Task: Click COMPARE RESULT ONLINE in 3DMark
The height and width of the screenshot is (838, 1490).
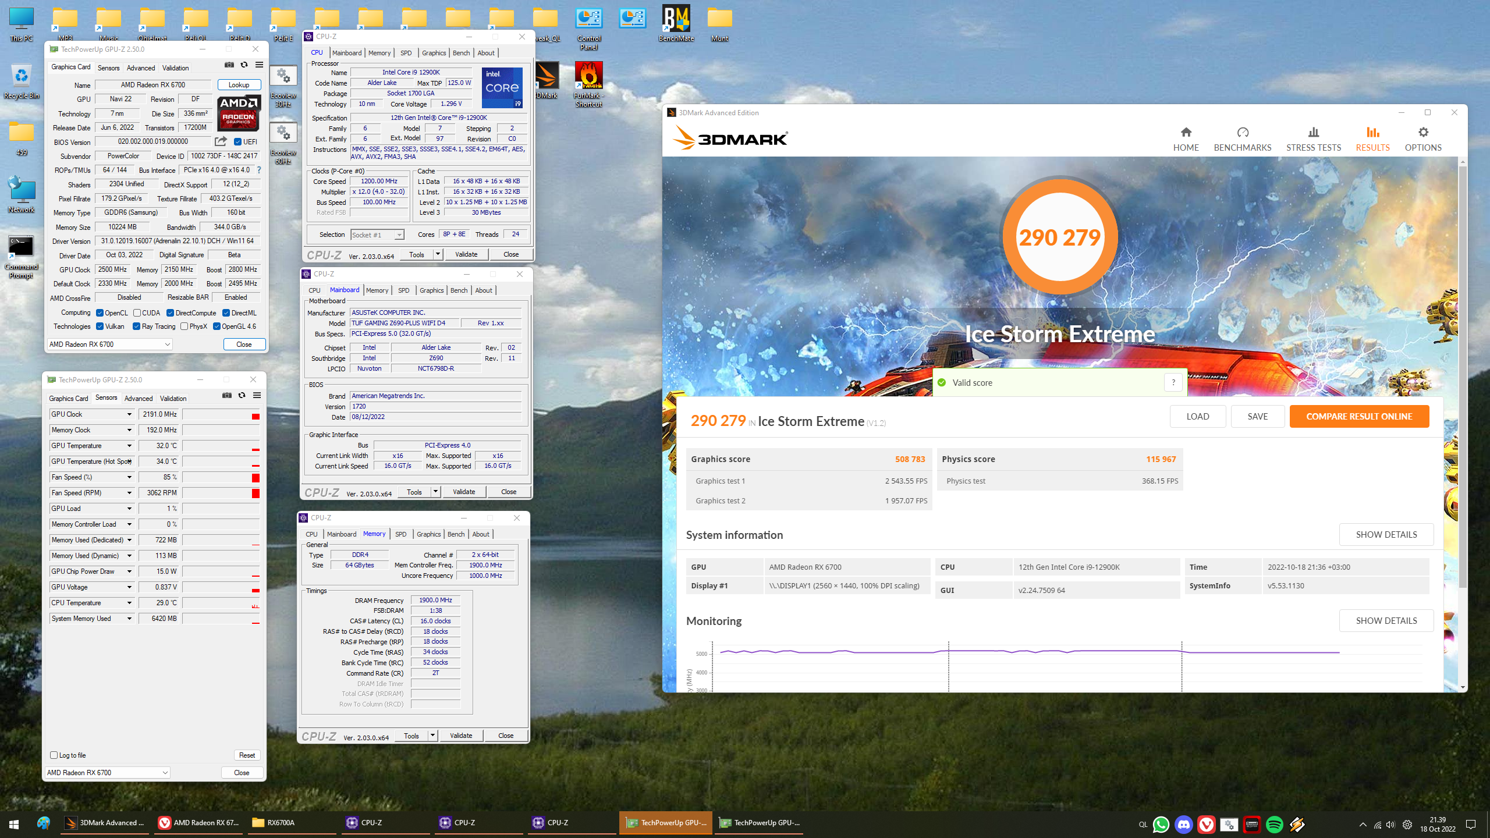Action: [x=1359, y=417]
